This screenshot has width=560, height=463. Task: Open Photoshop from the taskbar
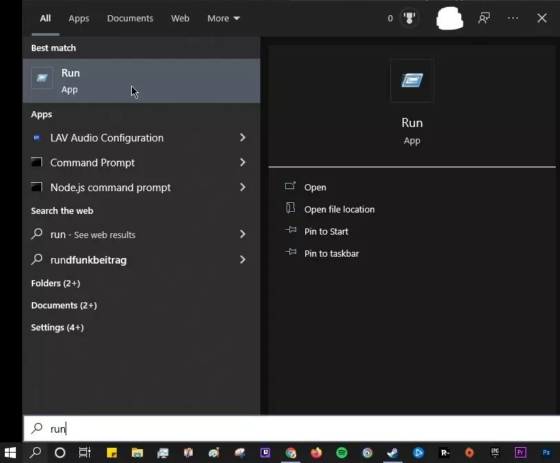[546, 453]
